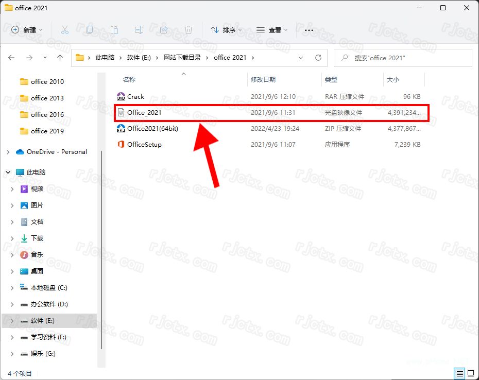Cut the selected file
The width and height of the screenshot is (479, 380).
coord(65,30)
